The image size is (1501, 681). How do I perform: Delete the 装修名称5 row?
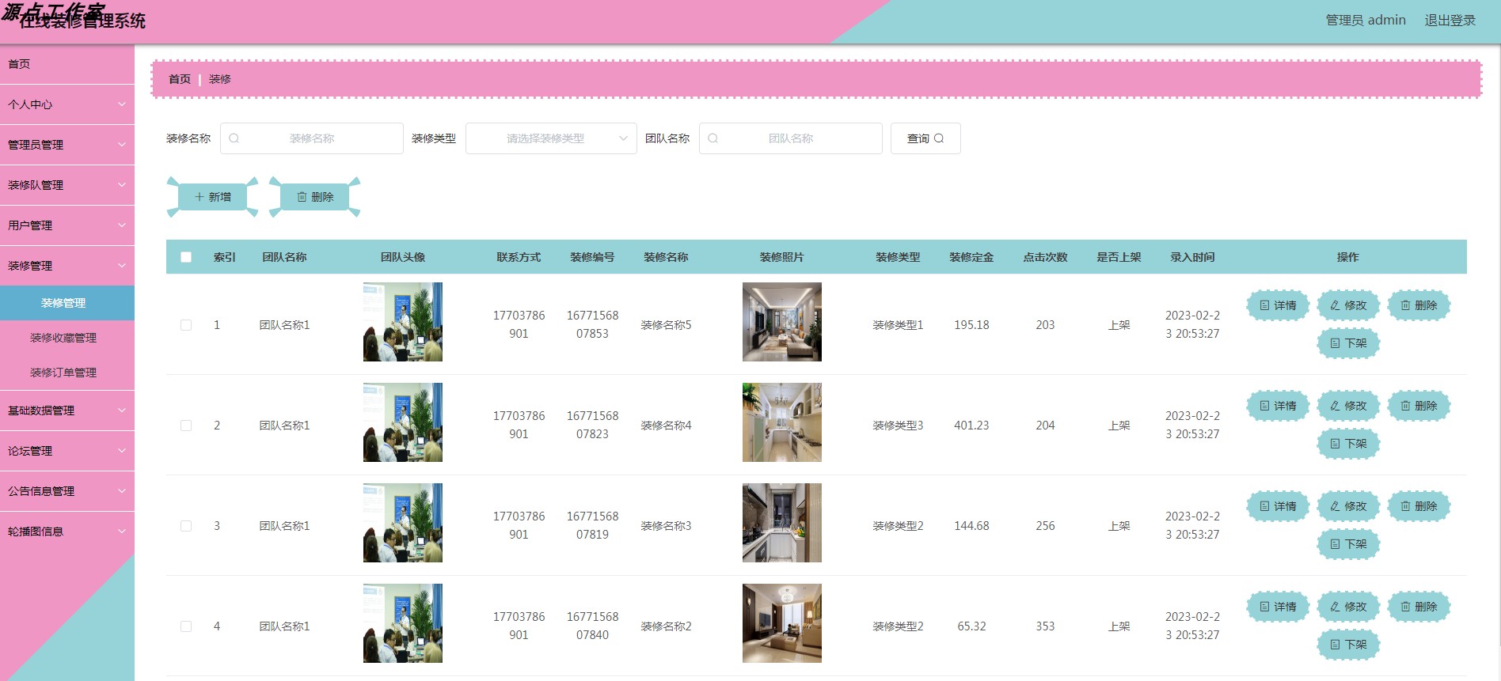tap(1419, 305)
